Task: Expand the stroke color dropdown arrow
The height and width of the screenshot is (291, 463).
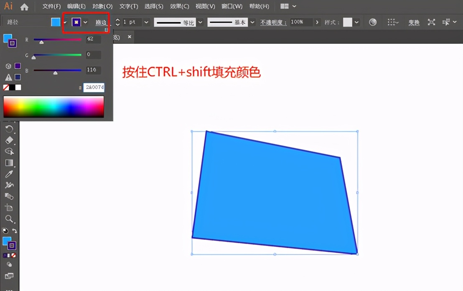Action: tap(85, 22)
